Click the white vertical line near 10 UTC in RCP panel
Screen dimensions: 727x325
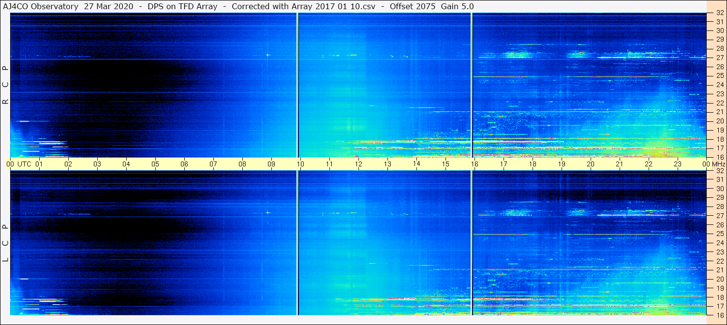(x=297, y=85)
